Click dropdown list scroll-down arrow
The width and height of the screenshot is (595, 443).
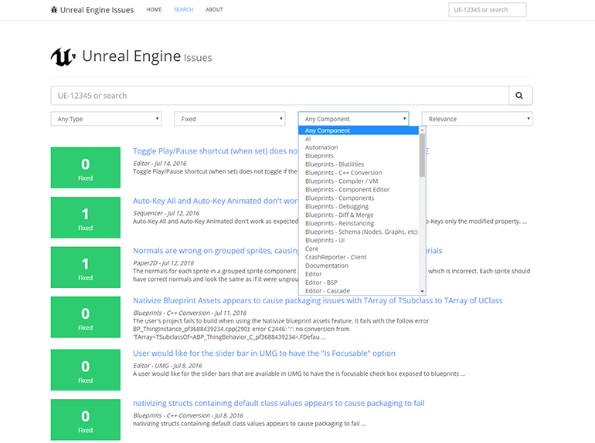[x=422, y=291]
